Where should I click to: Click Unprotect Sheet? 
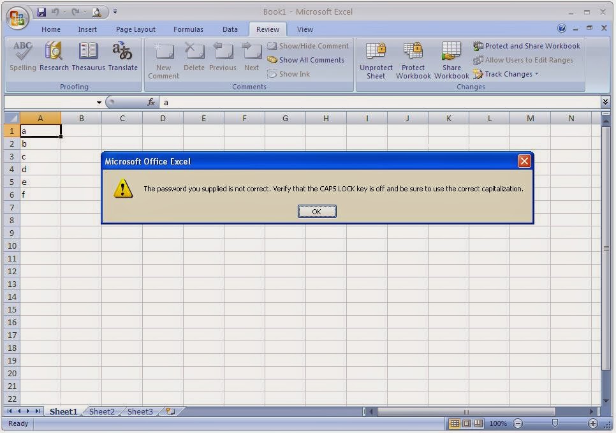(x=375, y=61)
